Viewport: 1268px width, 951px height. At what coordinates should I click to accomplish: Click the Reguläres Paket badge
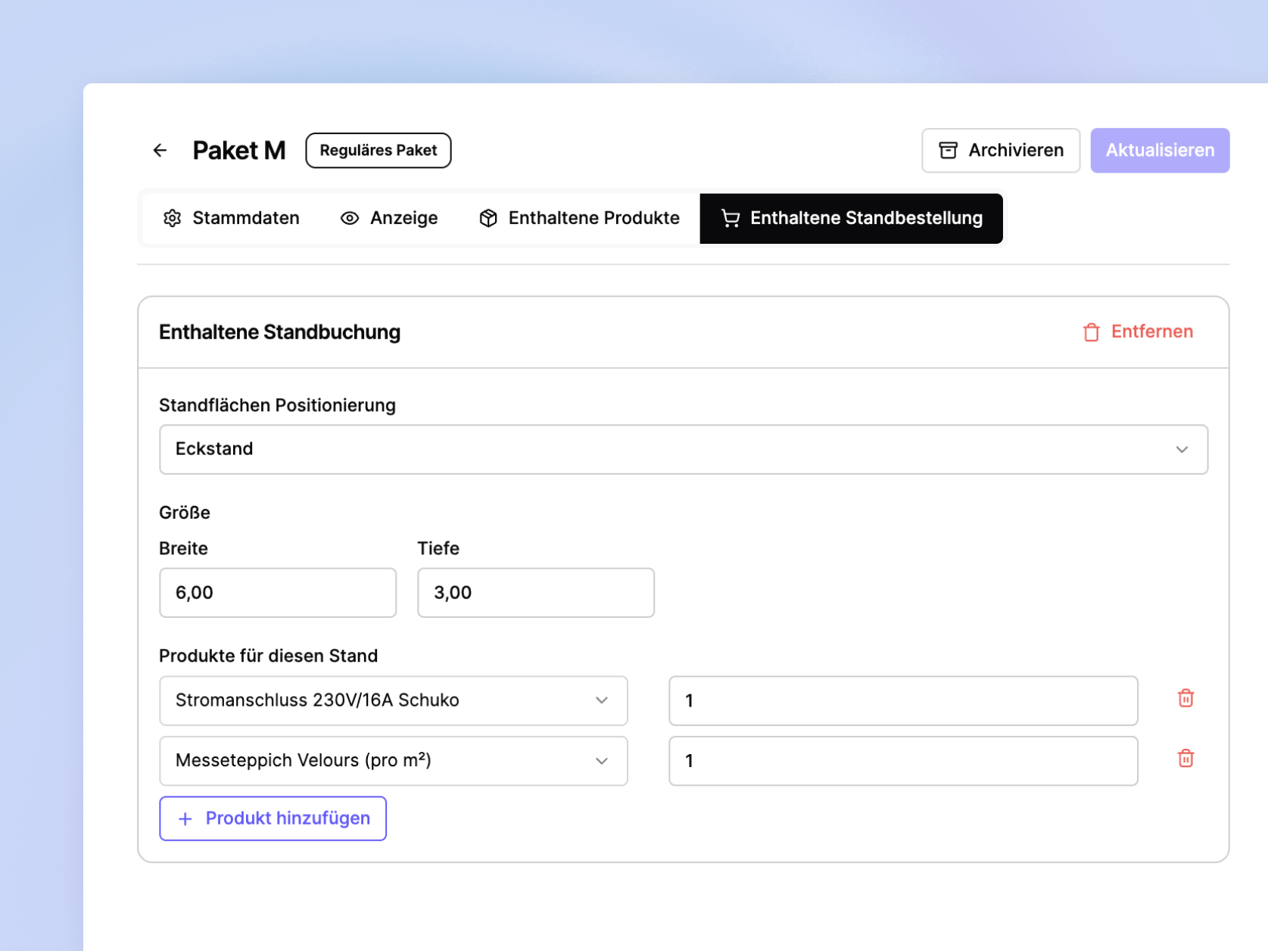[x=379, y=151]
